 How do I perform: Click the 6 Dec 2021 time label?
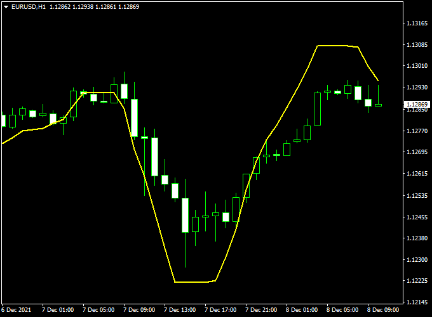[16, 310]
